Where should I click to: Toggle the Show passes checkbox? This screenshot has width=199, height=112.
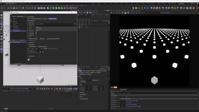[x=36, y=32]
